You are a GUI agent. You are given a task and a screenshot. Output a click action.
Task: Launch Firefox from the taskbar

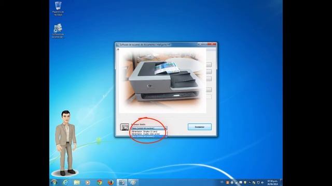tap(110, 182)
